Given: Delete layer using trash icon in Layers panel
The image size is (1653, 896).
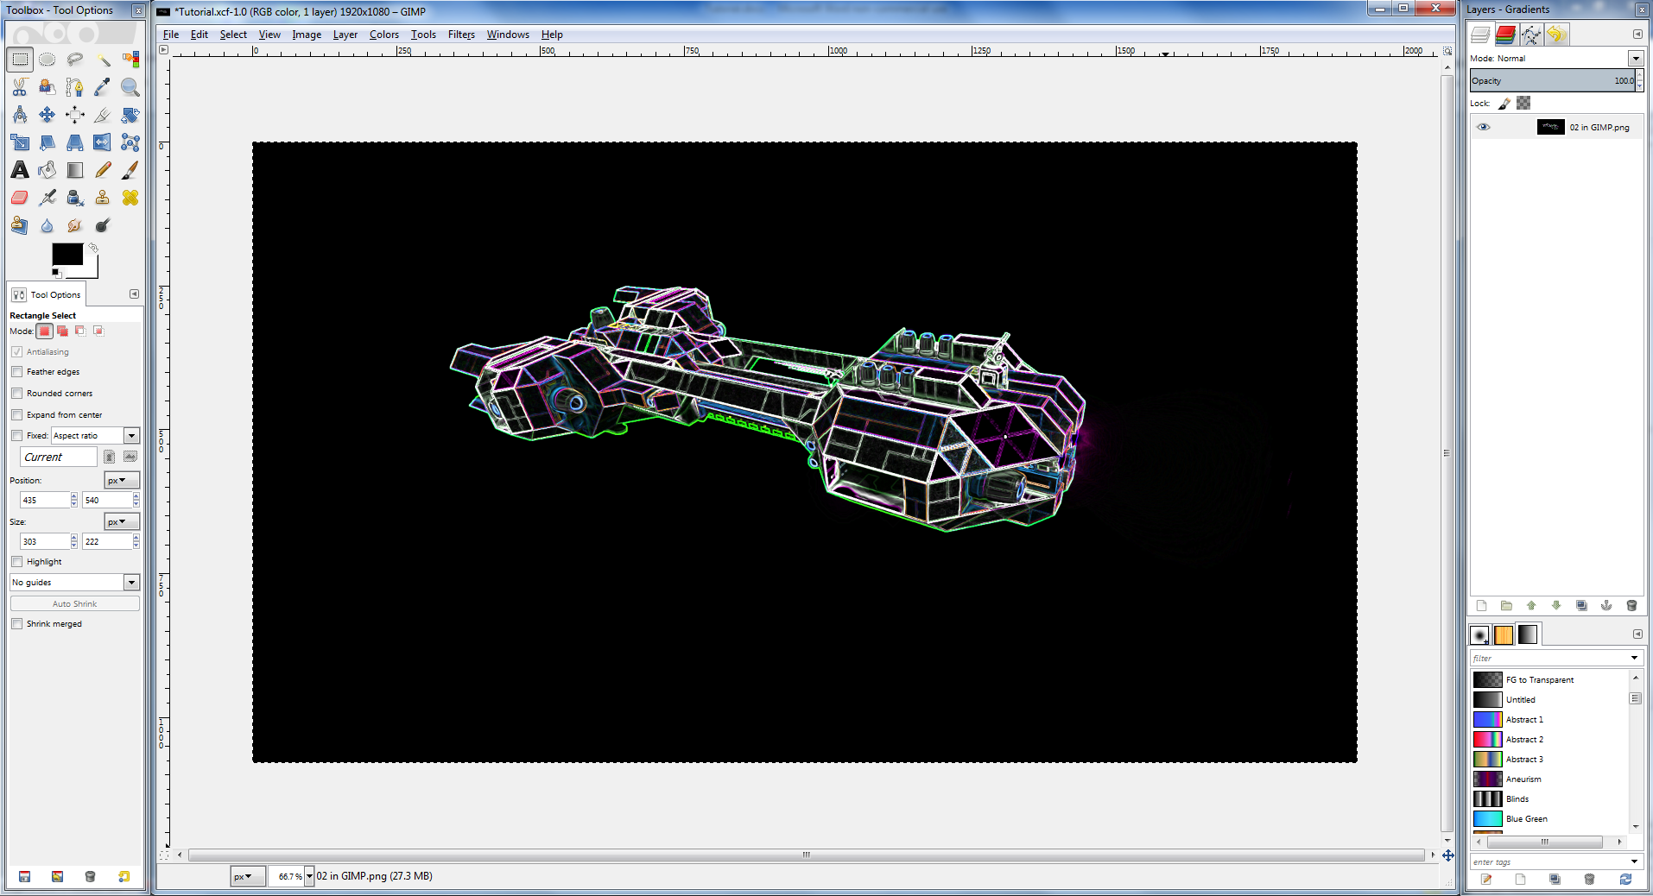Looking at the screenshot, I should [1631, 606].
